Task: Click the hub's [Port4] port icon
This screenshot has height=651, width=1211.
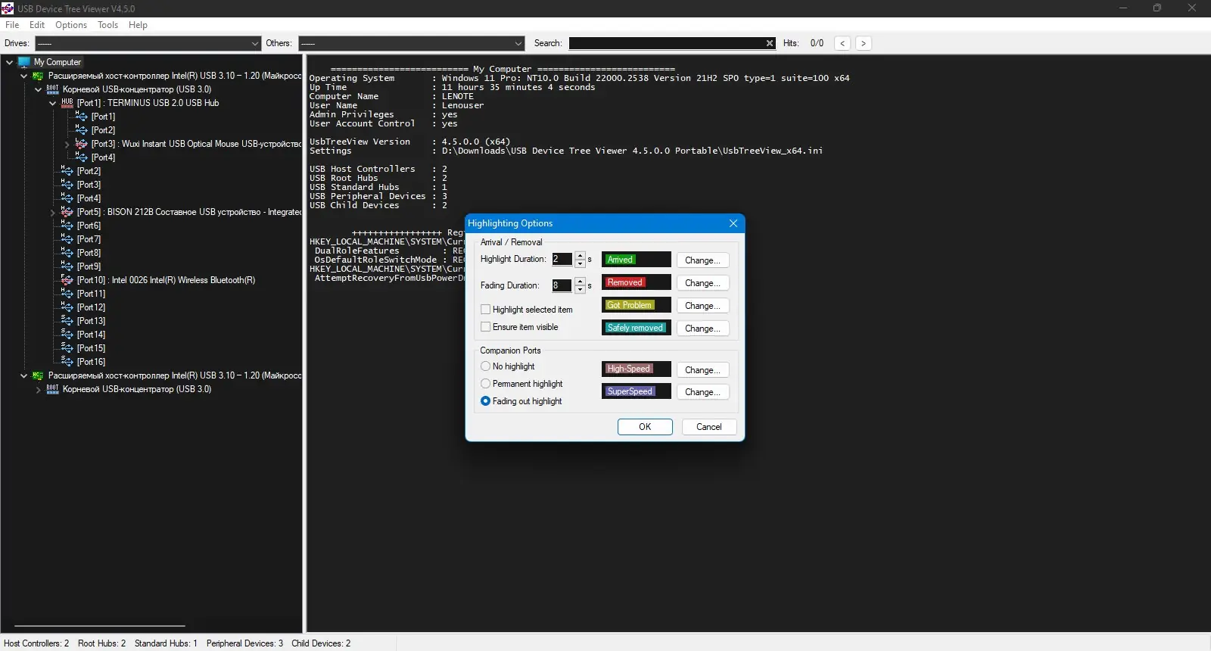Action: click(82, 157)
